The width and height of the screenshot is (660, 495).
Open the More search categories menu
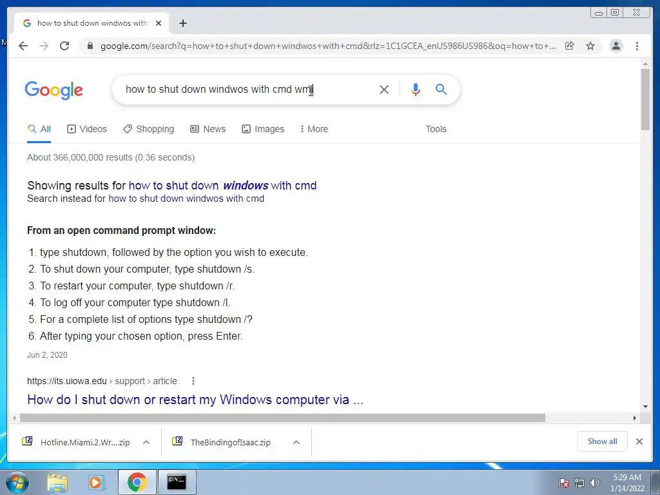(314, 129)
